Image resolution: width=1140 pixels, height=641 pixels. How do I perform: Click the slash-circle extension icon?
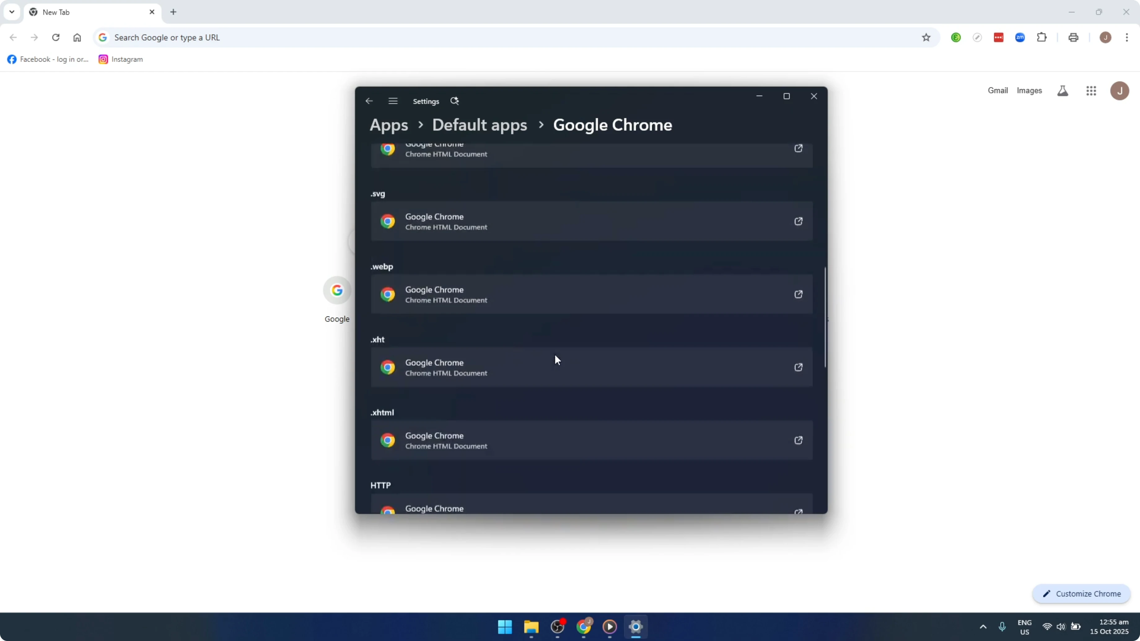[x=977, y=37]
